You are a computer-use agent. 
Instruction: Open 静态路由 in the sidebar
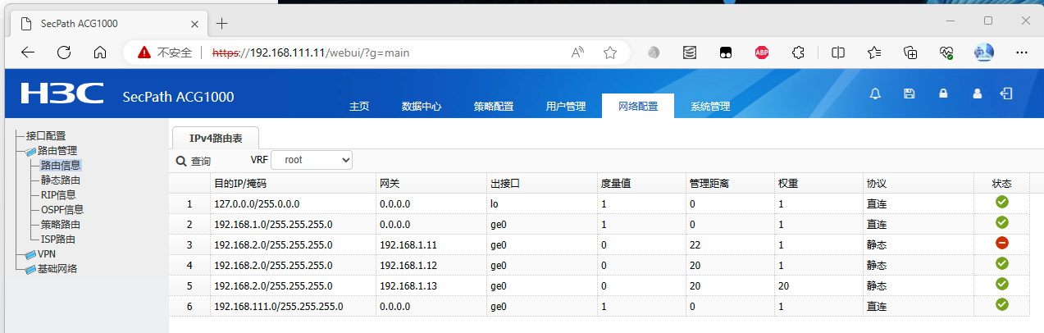coord(61,180)
